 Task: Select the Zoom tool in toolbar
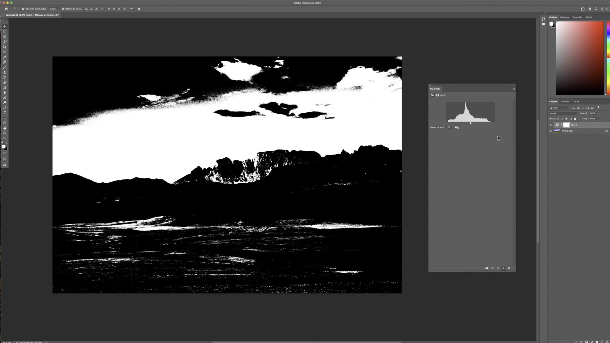tap(5, 133)
